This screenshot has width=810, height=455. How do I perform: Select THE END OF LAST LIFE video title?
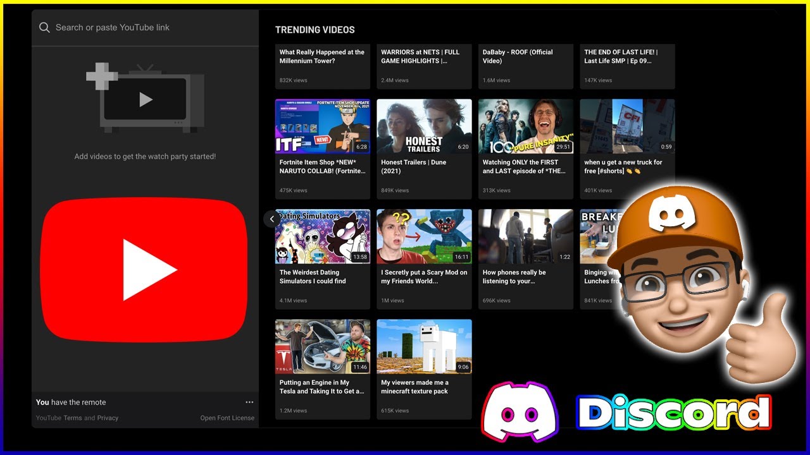pyautogui.click(x=621, y=56)
